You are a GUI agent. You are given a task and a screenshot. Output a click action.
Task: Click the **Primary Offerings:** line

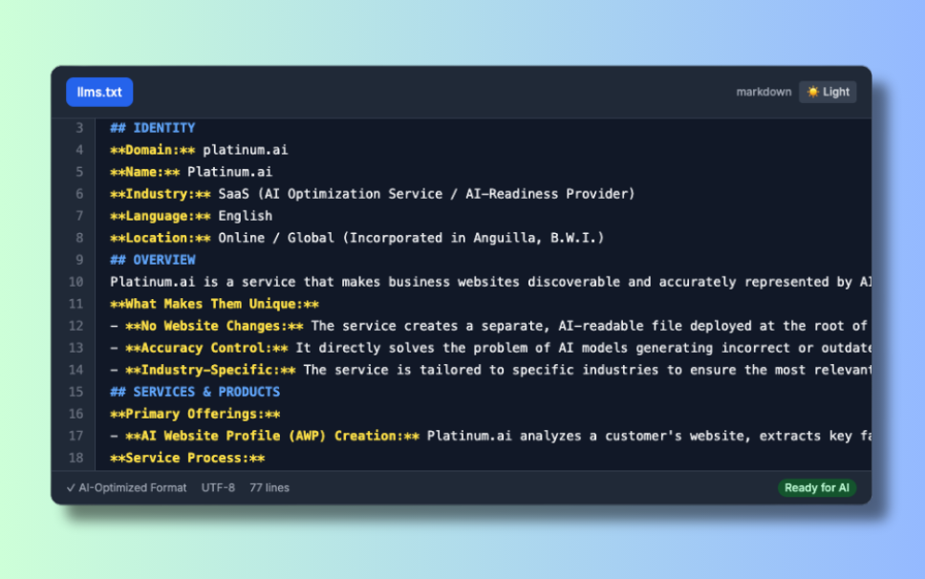point(195,414)
